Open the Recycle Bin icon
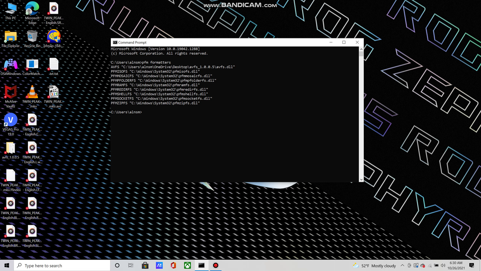The image size is (481, 271). click(x=32, y=39)
